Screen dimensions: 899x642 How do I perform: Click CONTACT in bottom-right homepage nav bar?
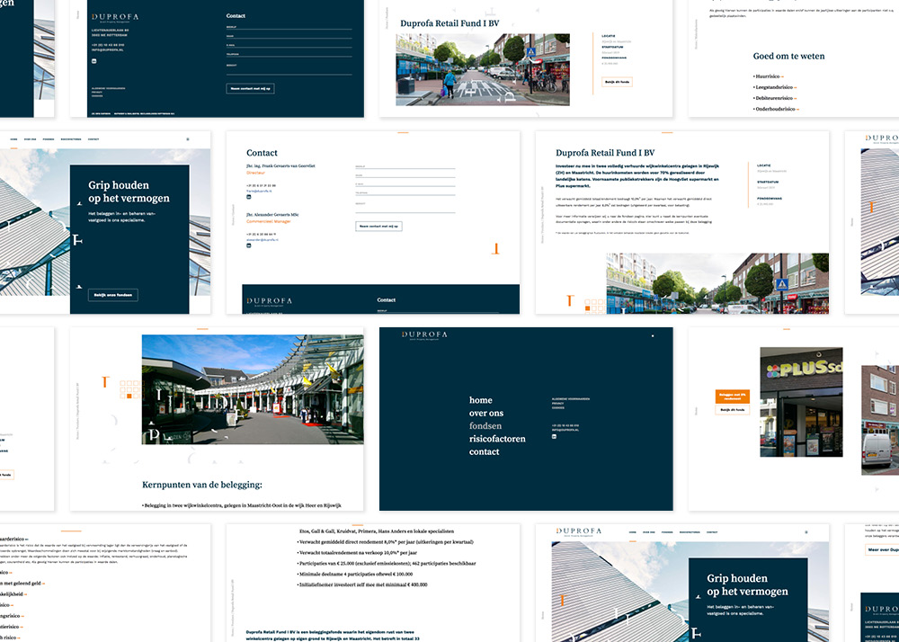pyautogui.click(x=712, y=532)
